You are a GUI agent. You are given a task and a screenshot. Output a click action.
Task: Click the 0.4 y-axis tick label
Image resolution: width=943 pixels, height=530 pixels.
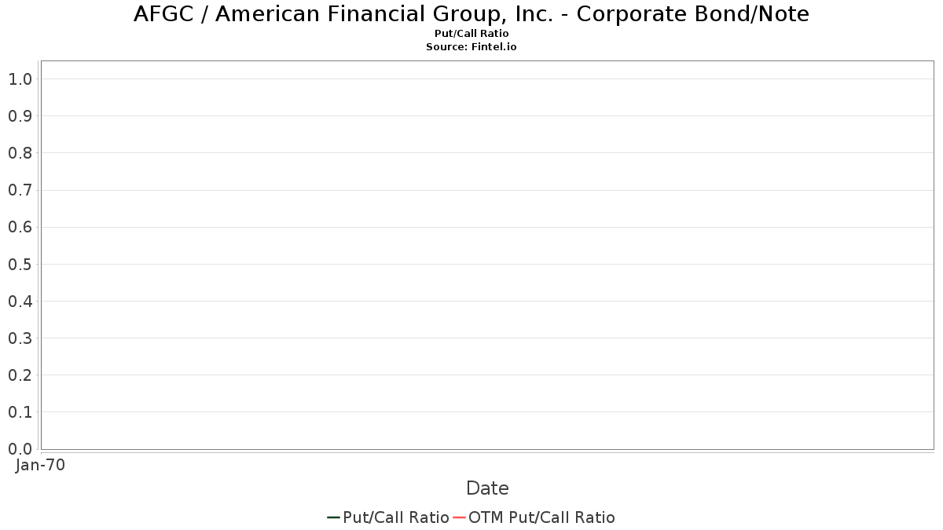pos(20,301)
